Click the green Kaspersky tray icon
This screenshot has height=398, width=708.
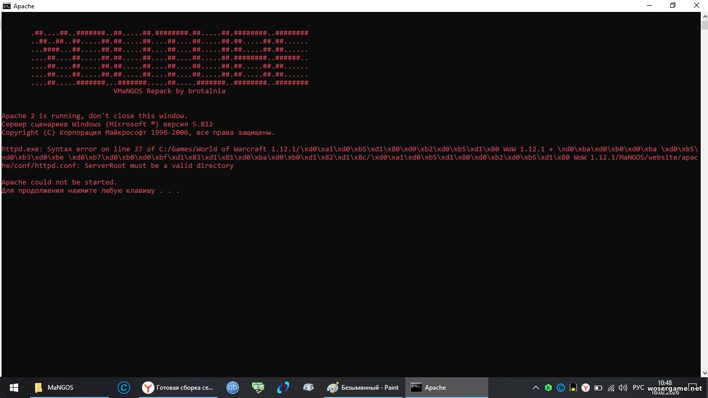pyautogui.click(x=548, y=388)
